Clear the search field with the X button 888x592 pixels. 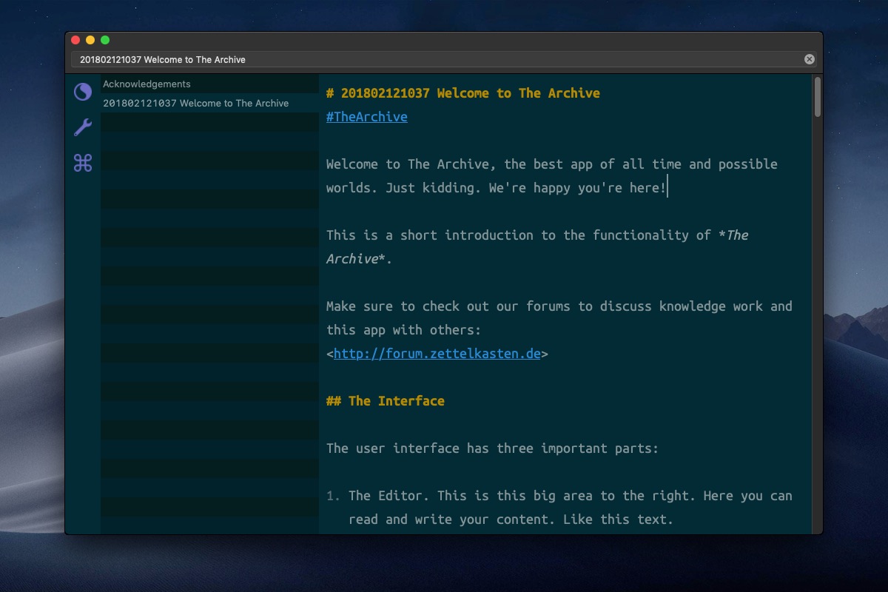[x=810, y=59]
